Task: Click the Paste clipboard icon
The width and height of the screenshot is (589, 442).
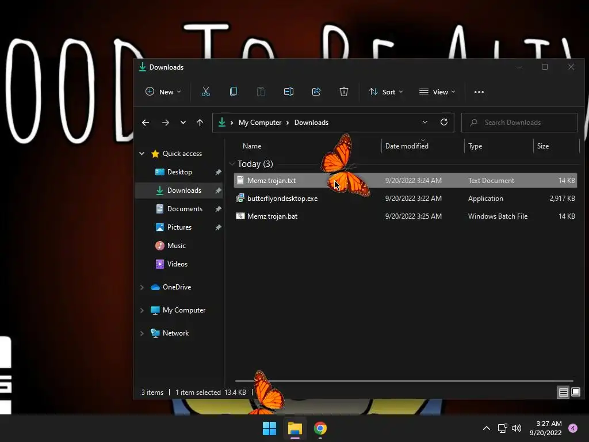Action: coord(261,92)
